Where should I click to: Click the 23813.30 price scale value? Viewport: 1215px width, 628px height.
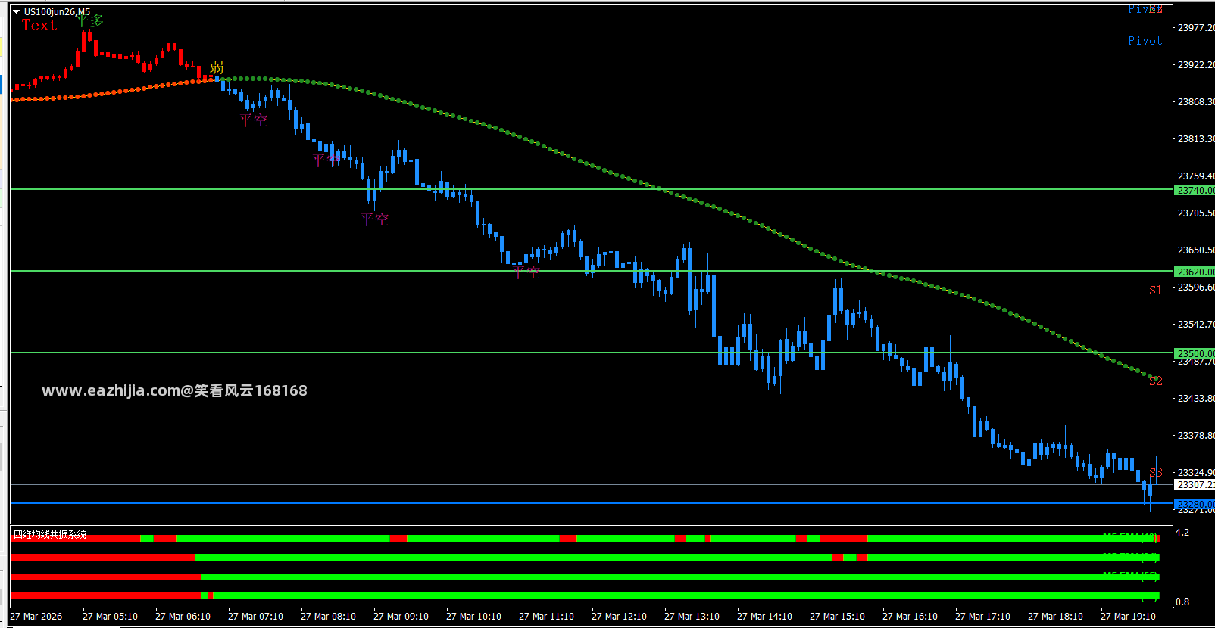[1196, 138]
